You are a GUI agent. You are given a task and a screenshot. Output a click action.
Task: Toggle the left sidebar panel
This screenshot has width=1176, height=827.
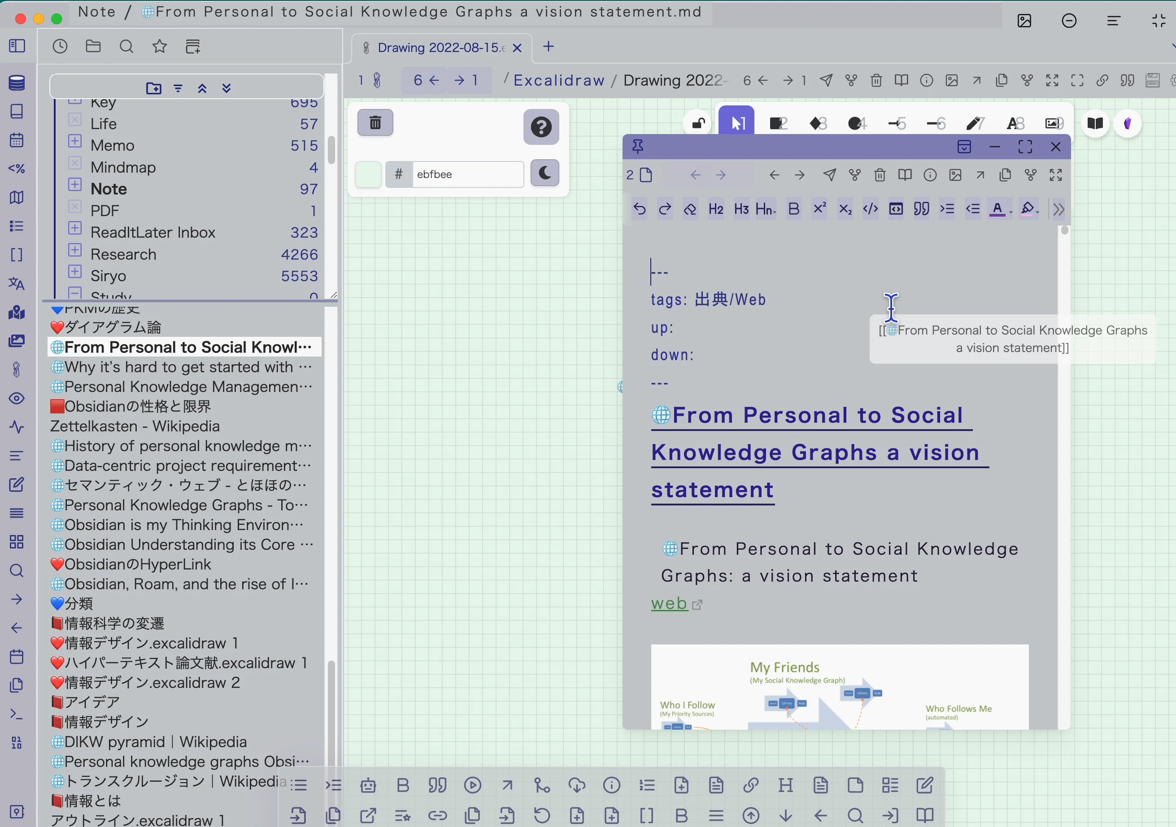click(17, 46)
